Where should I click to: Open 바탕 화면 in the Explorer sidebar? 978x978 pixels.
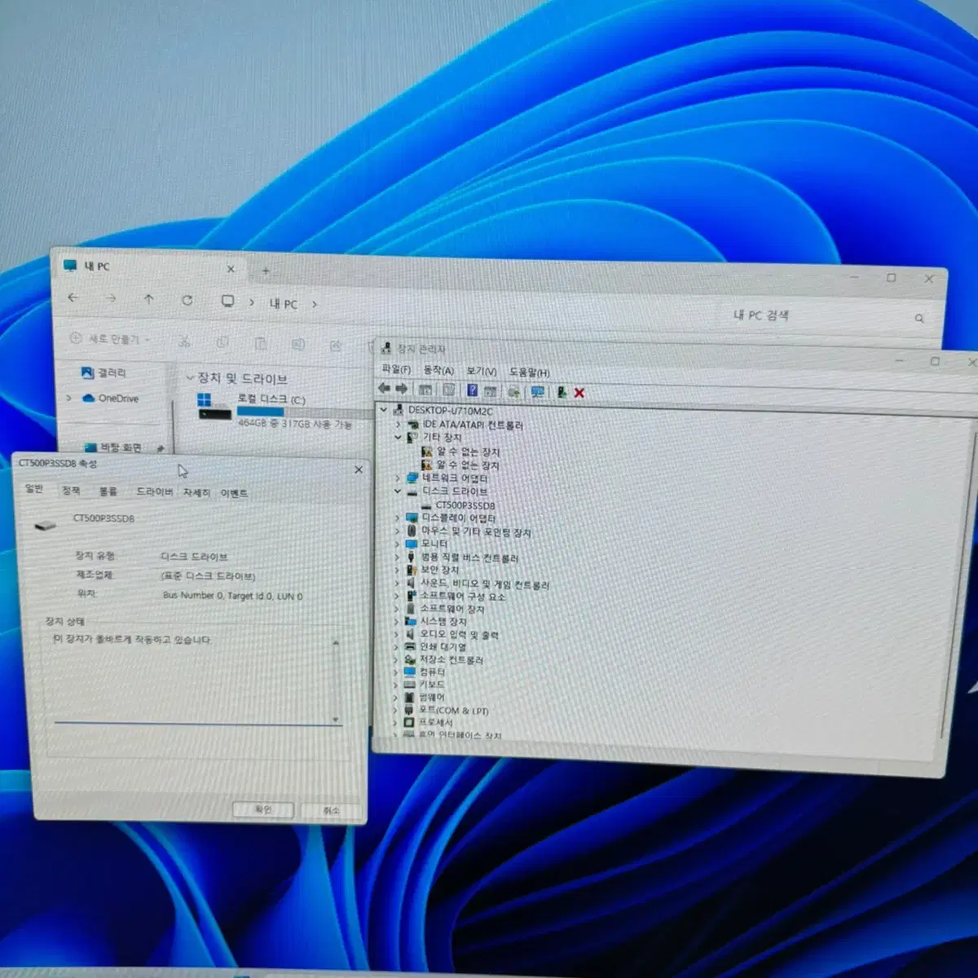click(113, 447)
